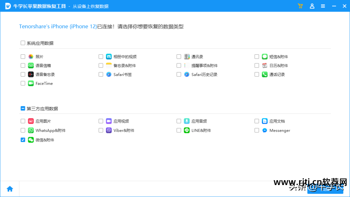This screenshot has width=350, height=197.
Task: Click the FaceTime icon
Action: click(30, 83)
